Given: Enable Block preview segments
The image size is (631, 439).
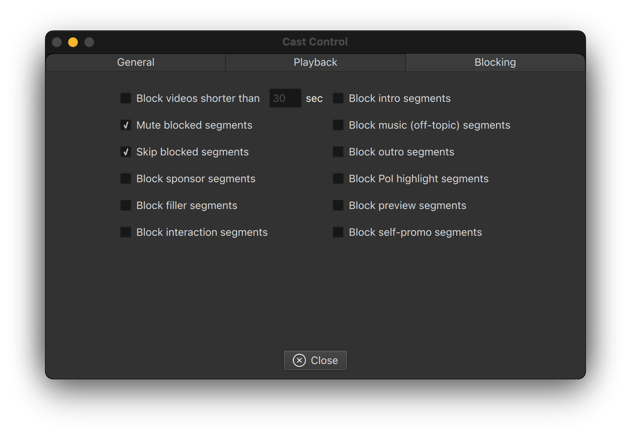Looking at the screenshot, I should 338,205.
